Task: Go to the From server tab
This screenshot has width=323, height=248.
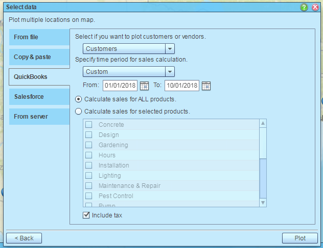Action: 39,117
